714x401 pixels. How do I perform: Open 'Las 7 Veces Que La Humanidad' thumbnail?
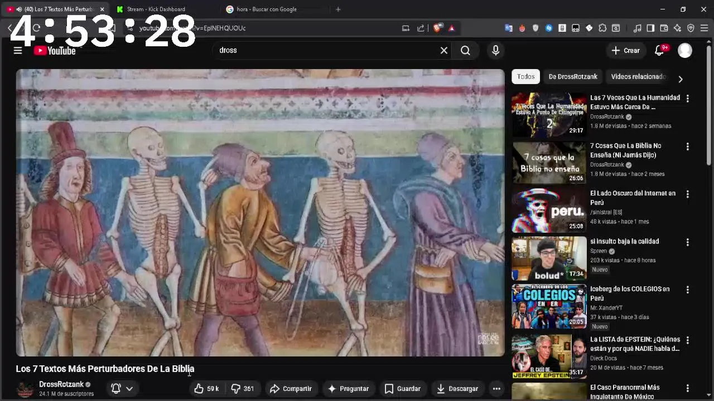pos(549,115)
